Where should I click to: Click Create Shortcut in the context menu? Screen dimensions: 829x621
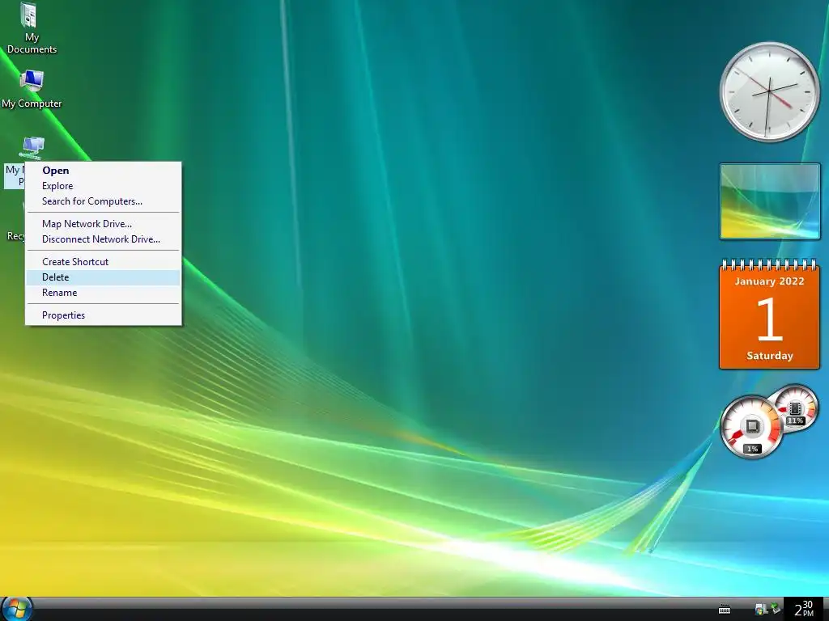pos(103,262)
